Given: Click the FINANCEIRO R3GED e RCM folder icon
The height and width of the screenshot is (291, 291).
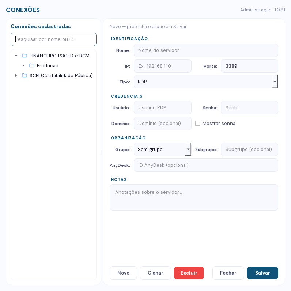Looking at the screenshot, I should point(24,56).
